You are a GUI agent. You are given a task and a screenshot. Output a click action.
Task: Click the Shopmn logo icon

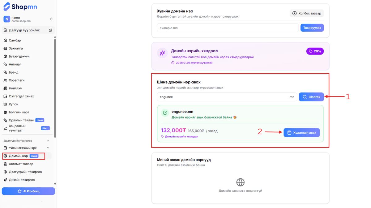click(6, 6)
